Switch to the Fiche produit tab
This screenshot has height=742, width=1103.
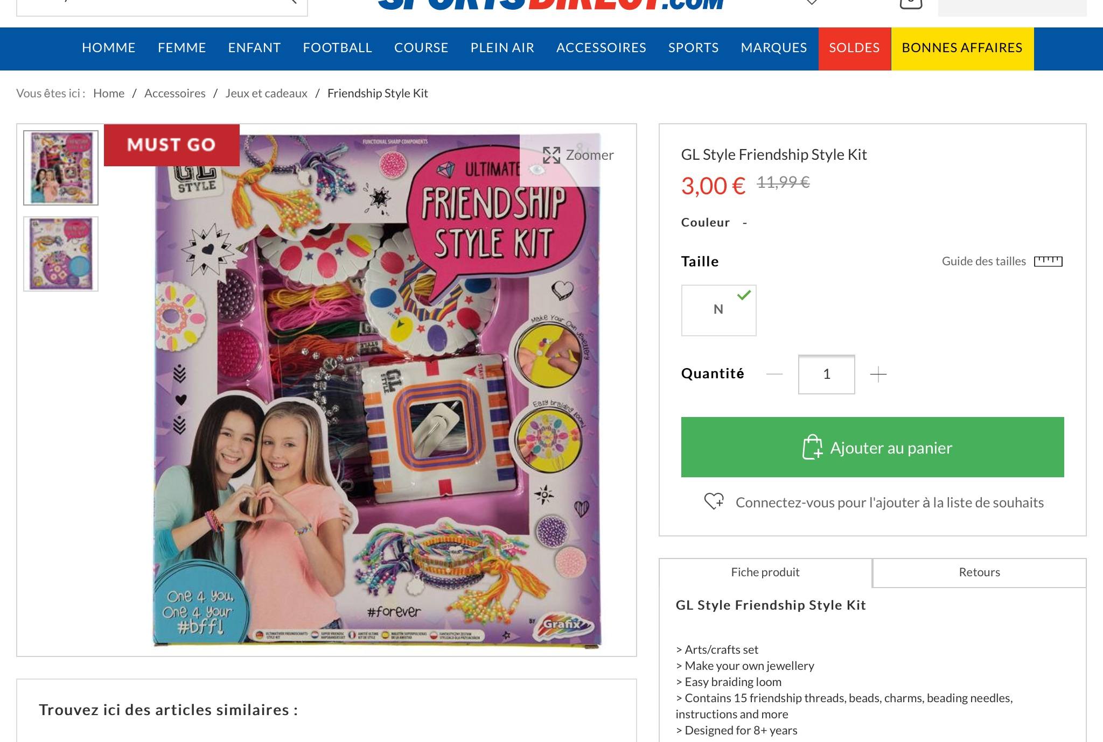[x=765, y=573]
